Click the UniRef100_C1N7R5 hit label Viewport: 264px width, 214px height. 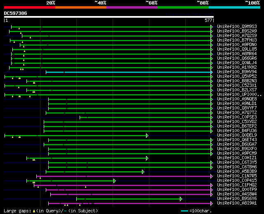click(x=237, y=176)
